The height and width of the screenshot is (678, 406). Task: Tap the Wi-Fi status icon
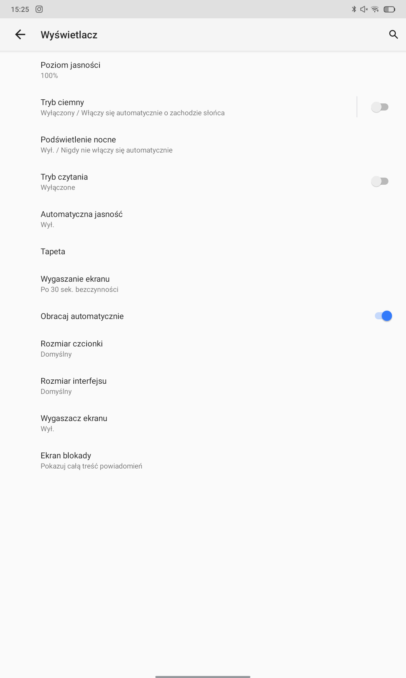tap(375, 9)
